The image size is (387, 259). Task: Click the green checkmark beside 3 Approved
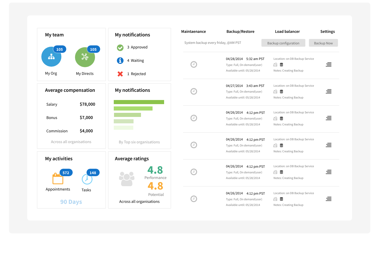pyautogui.click(x=120, y=47)
